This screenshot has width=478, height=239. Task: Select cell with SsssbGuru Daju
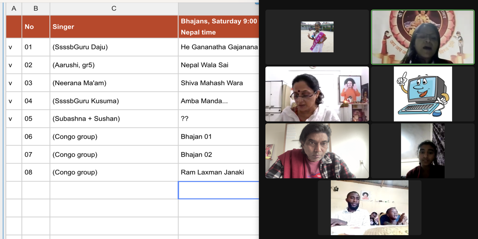pos(114,47)
